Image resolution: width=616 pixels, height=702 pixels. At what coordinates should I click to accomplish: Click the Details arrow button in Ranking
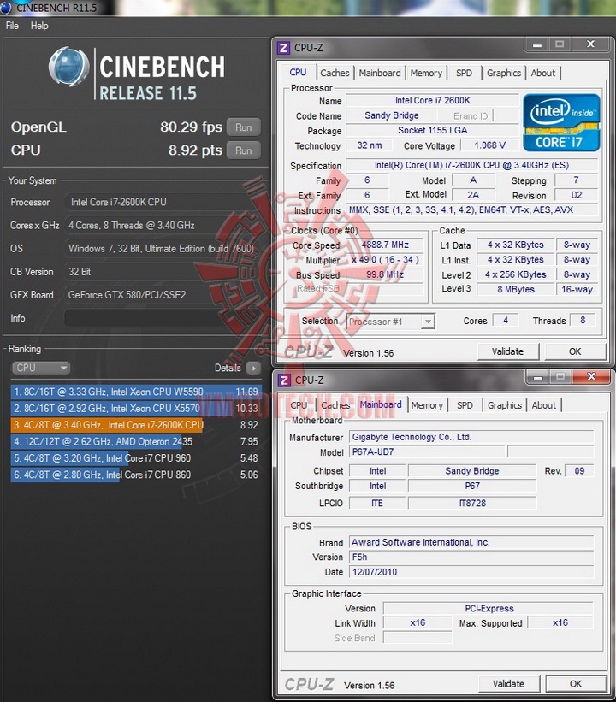coord(253,368)
